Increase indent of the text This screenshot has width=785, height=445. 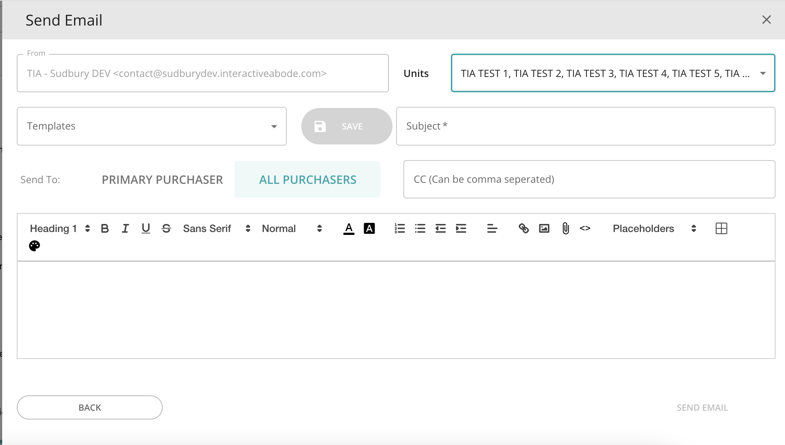click(461, 229)
